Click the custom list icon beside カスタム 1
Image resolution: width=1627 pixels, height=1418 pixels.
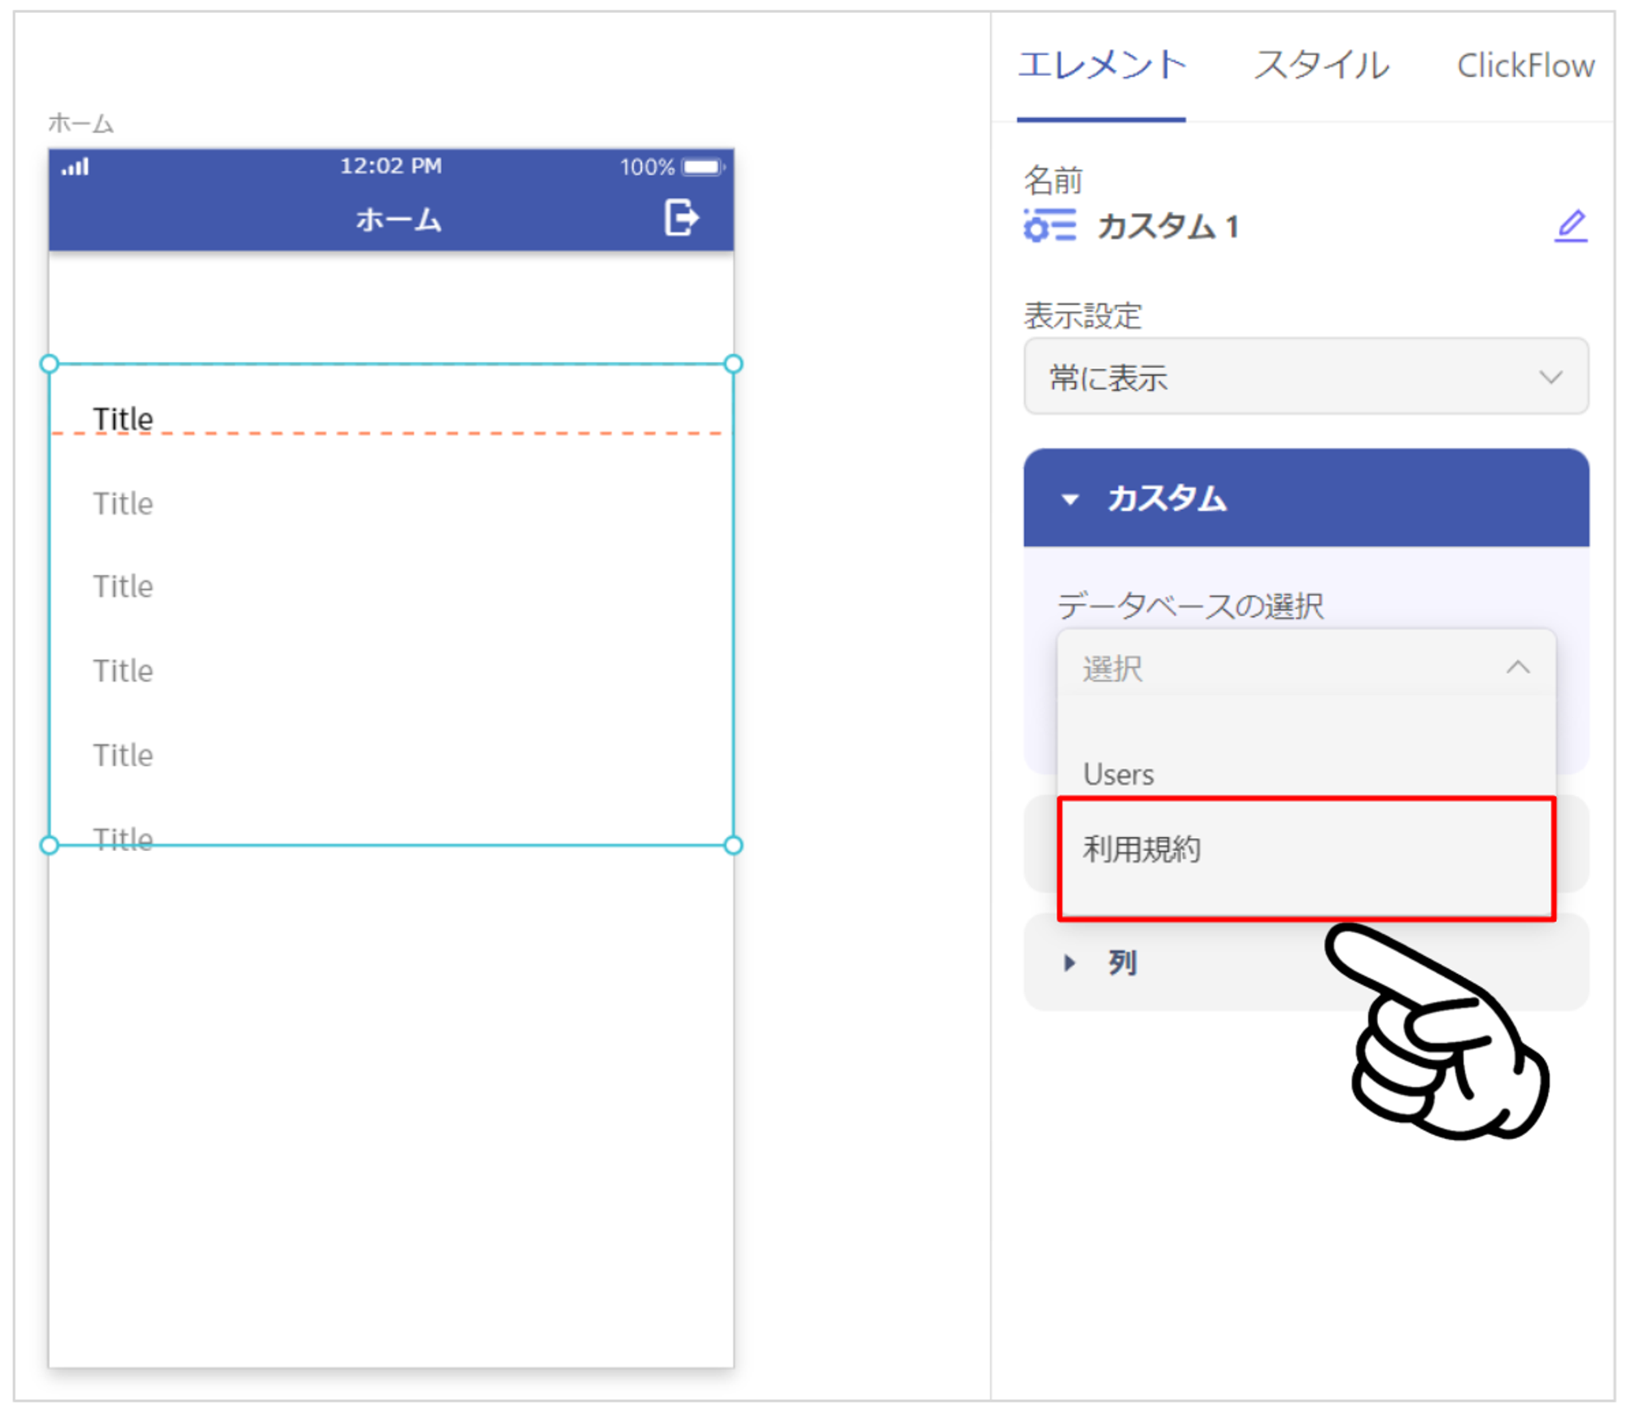click(x=1050, y=226)
